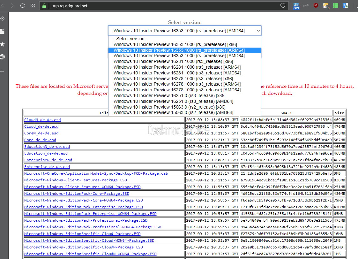358x259 pixels.
Task: Select 16281.1000 rs3_release [ARM64] option
Action: [185, 67]
